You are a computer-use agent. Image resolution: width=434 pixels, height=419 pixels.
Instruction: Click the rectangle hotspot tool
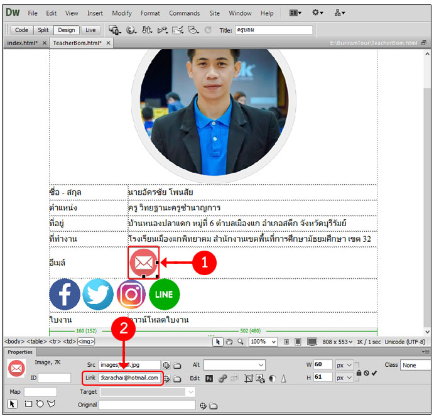(x=28, y=405)
